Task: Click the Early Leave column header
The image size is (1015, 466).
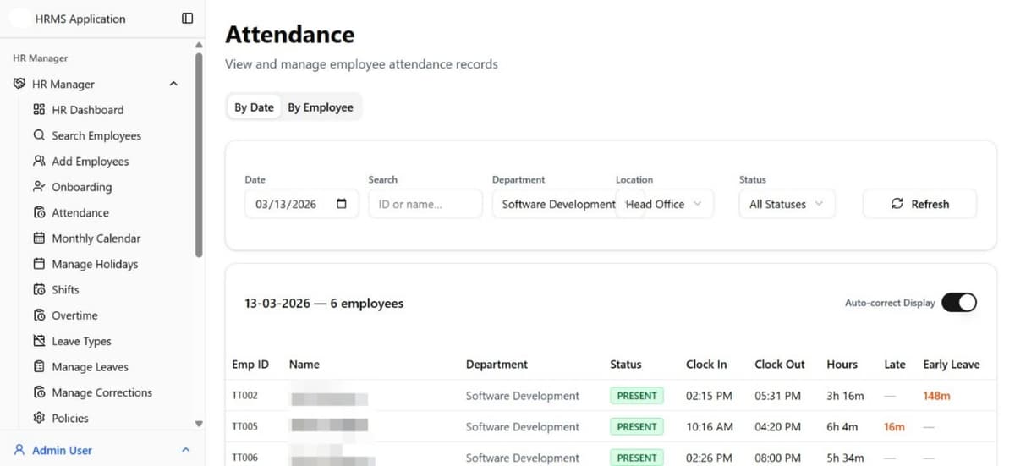Action: [x=952, y=365]
